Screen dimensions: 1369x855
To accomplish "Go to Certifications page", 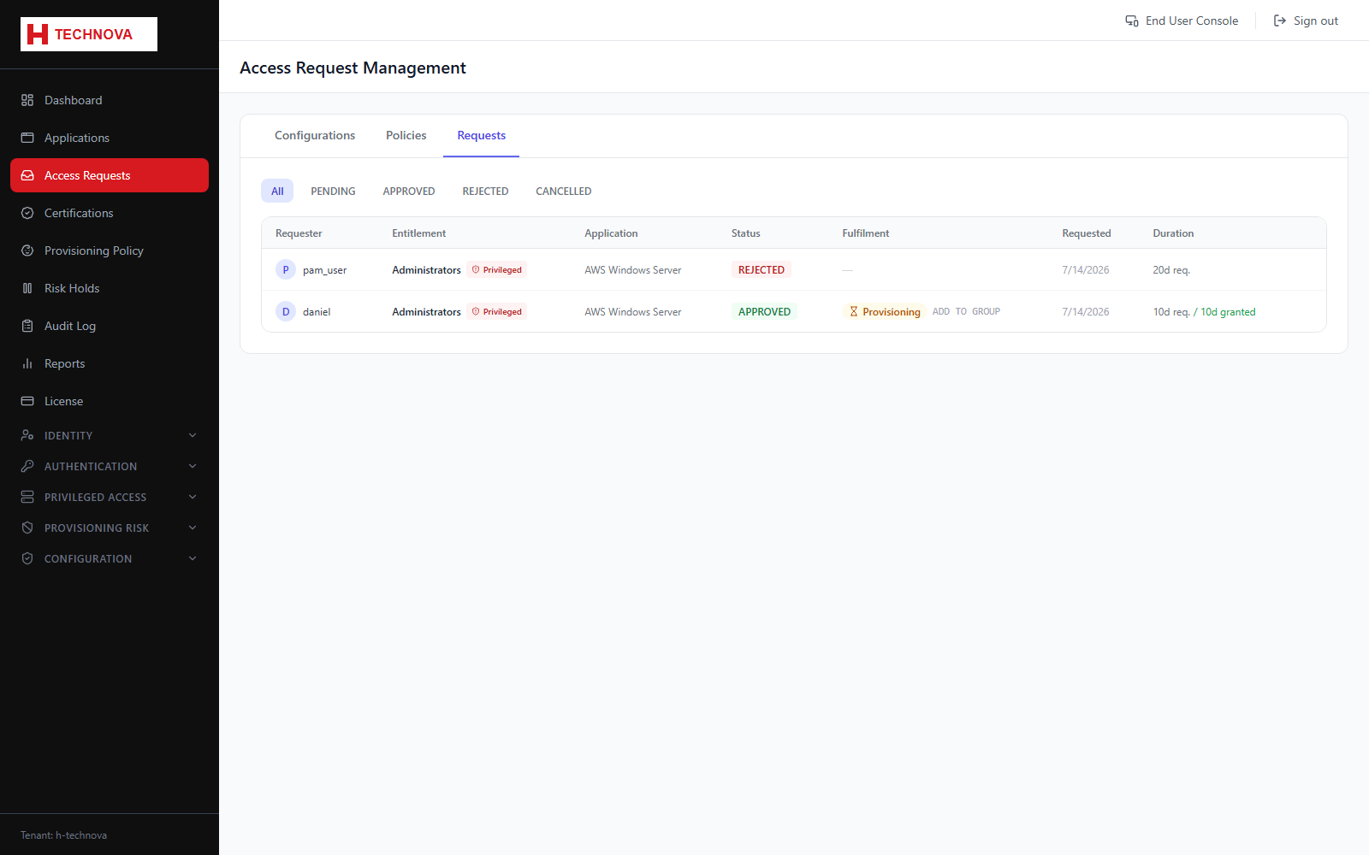I will pyautogui.click(x=110, y=213).
